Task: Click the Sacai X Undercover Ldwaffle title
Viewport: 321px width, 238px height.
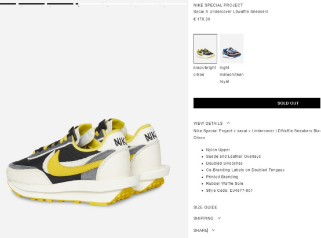Action: click(x=231, y=12)
